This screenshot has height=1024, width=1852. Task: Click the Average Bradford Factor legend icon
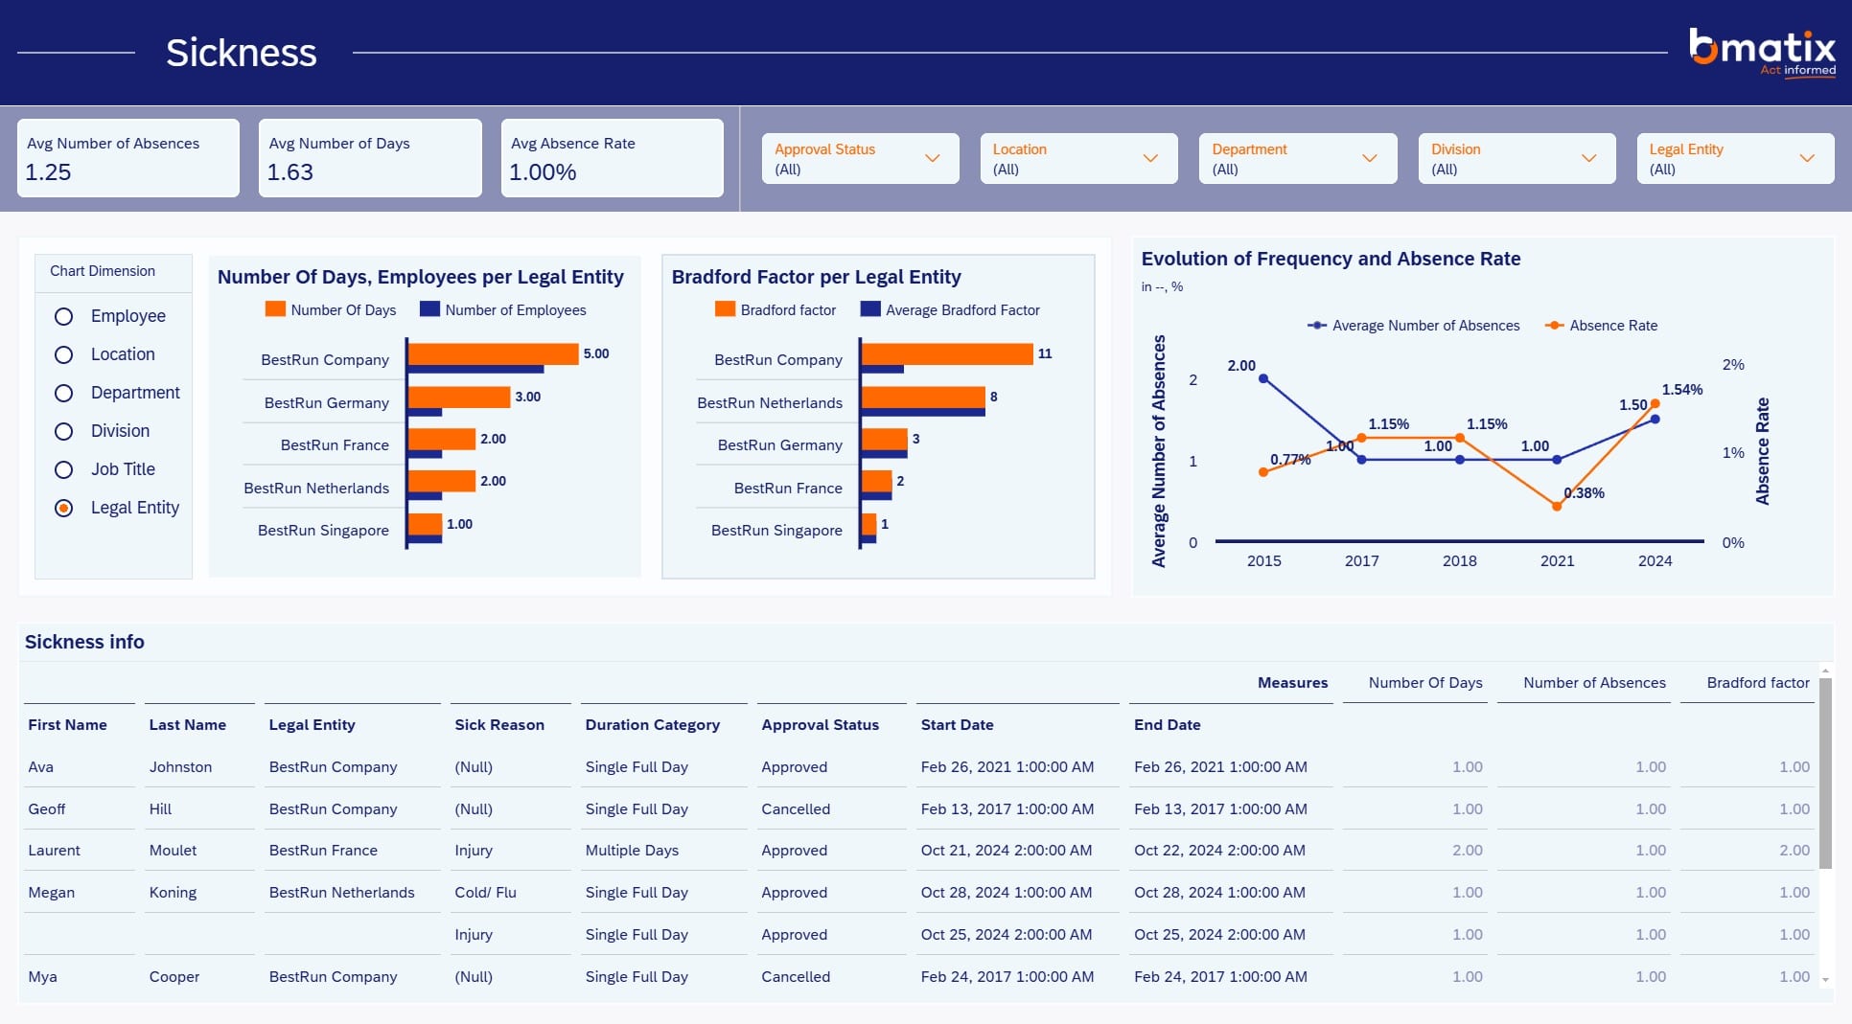coord(870,309)
